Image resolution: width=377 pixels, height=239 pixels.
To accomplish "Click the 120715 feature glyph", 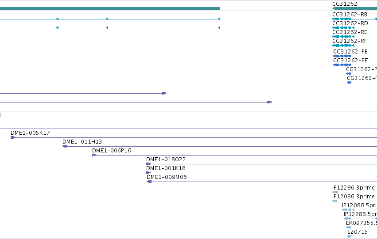I will tap(350, 236).
